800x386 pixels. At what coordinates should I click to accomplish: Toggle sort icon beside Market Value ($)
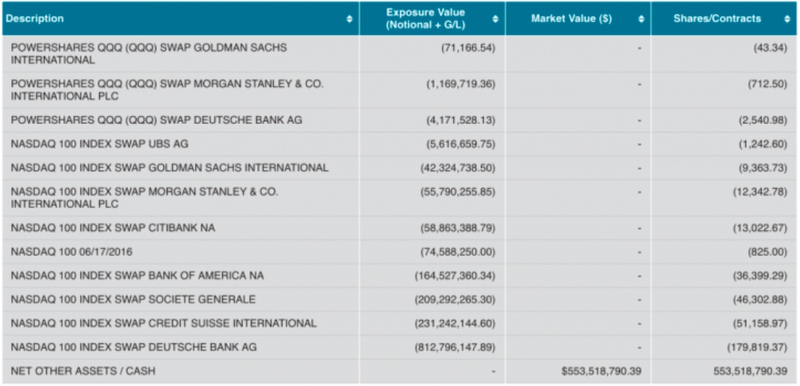pos(641,18)
